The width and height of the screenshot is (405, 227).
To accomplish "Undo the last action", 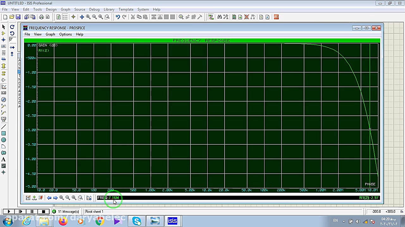I will 118,17.
